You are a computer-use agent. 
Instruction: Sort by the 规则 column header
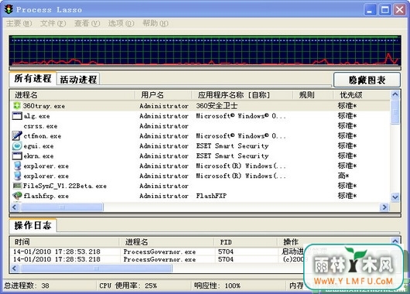[313, 95]
